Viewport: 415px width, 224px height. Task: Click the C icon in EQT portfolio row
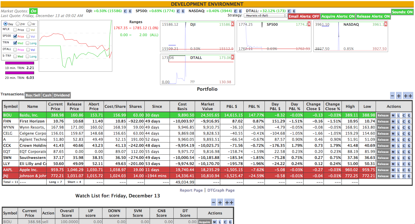tap(404, 152)
